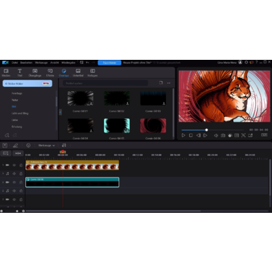Click the icon right of Werkzeuge dropdown
The image size is (272, 272).
64,146
